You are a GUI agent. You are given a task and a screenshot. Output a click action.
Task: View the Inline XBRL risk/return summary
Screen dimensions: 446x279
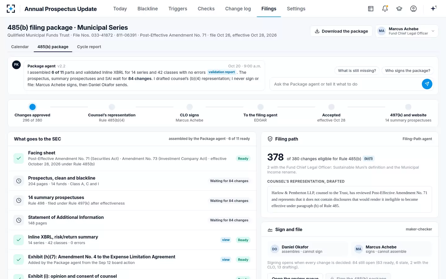(x=226, y=240)
